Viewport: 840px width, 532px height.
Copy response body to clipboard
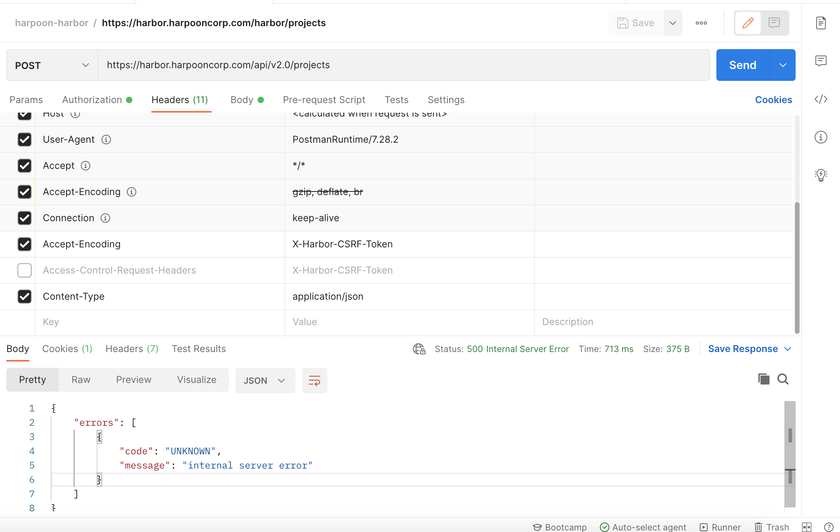pyautogui.click(x=764, y=379)
